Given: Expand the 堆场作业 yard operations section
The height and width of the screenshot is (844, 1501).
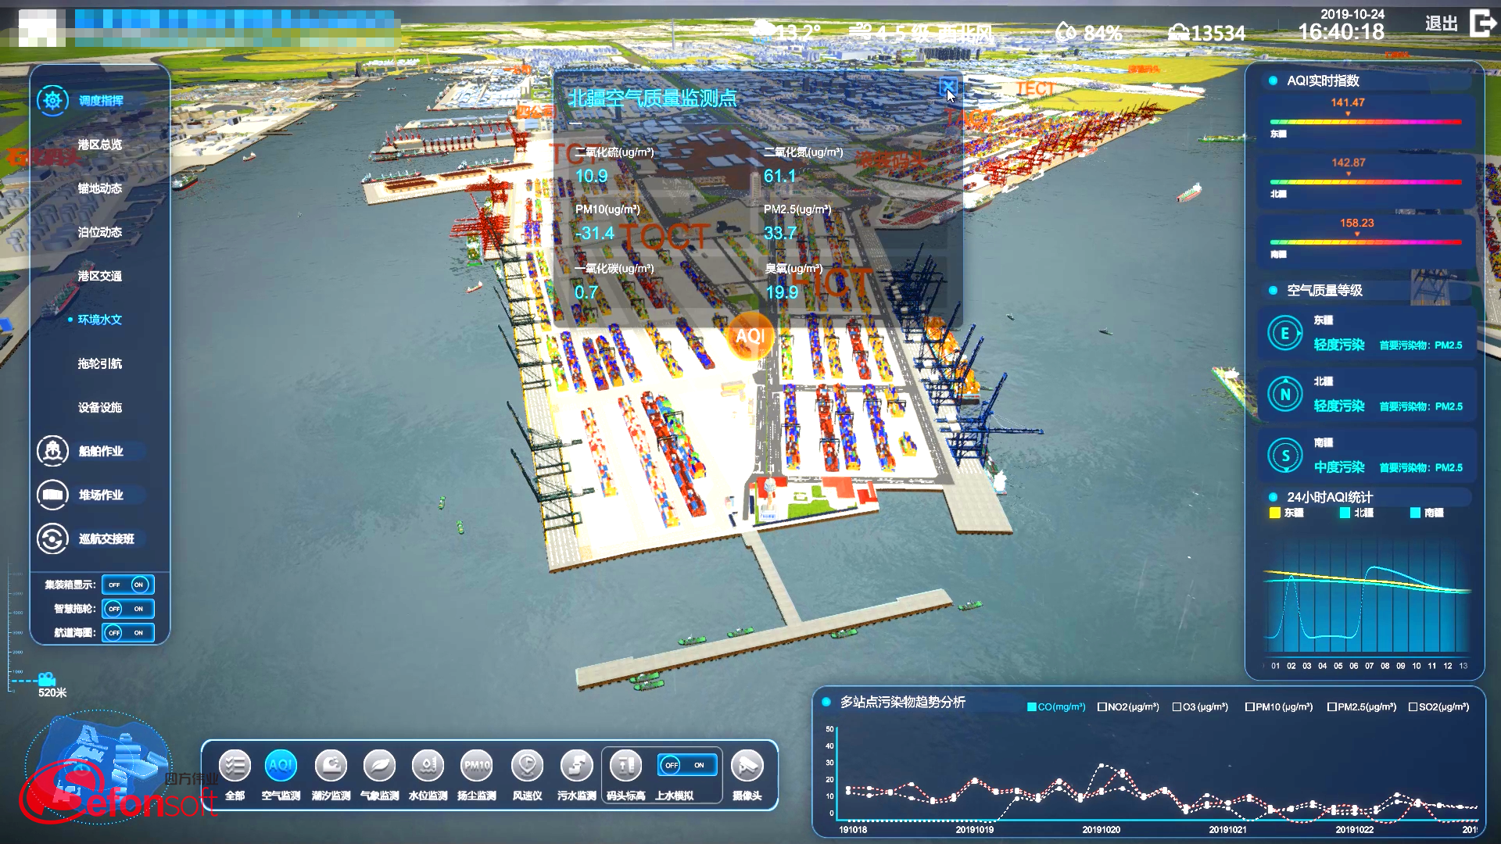Looking at the screenshot, I should 100,495.
